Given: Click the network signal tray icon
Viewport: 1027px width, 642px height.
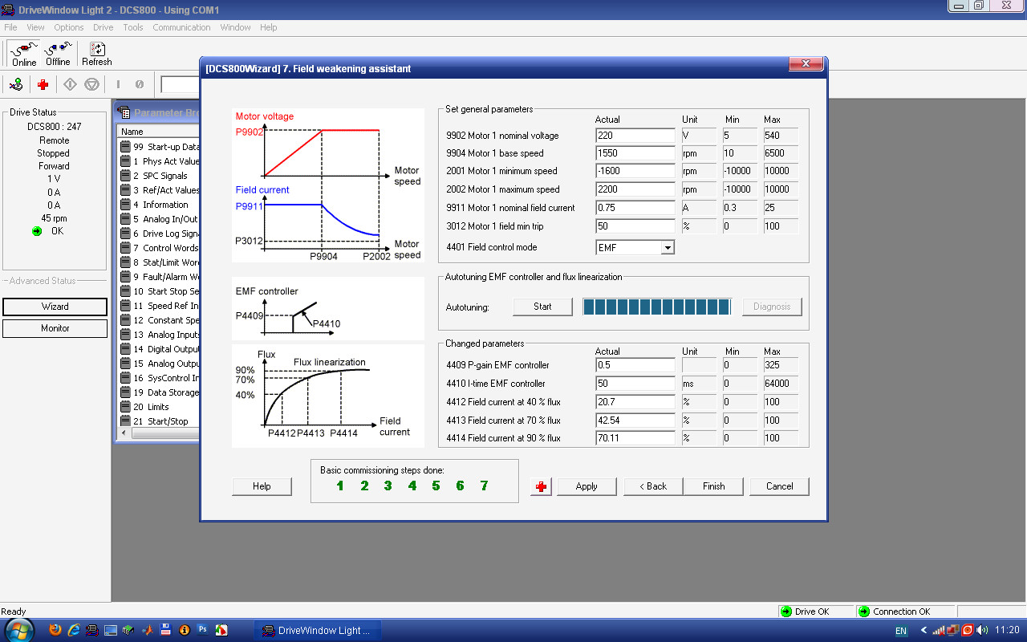Looking at the screenshot, I should [939, 631].
